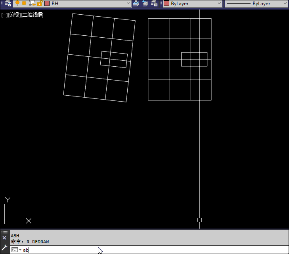Expand the BH layer dropdown list
This screenshot has width=289, height=254.
128,4
